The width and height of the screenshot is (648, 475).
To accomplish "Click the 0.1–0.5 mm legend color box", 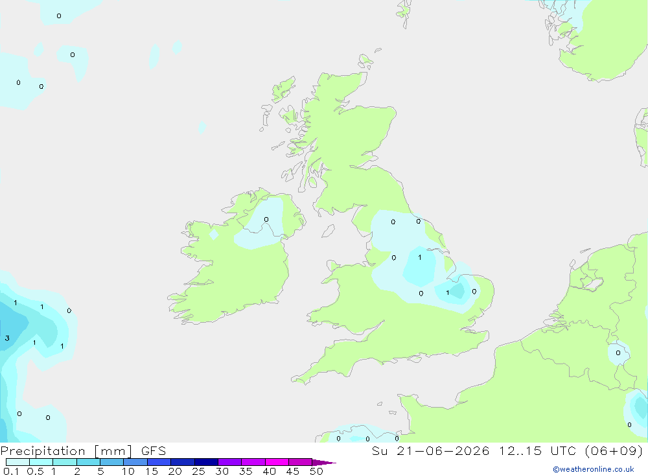I will click(17, 462).
